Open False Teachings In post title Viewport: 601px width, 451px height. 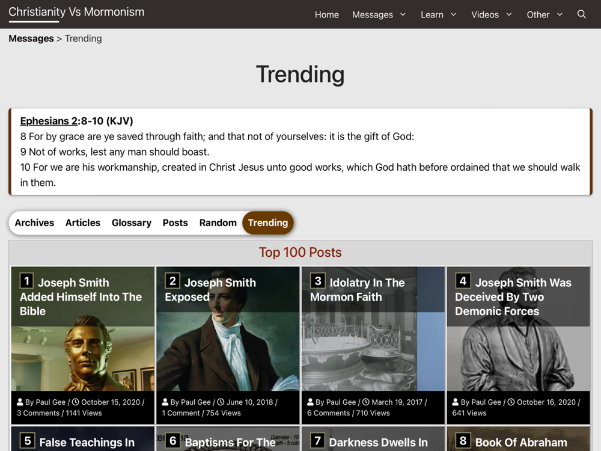87,443
